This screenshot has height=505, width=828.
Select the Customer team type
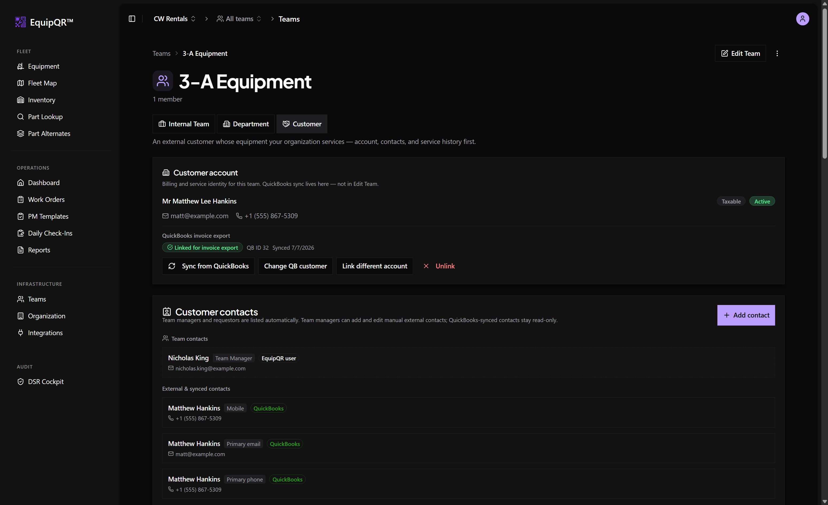coord(302,124)
